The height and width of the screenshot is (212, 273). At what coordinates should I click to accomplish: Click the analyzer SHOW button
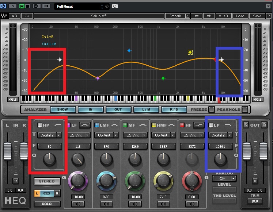click(63, 109)
